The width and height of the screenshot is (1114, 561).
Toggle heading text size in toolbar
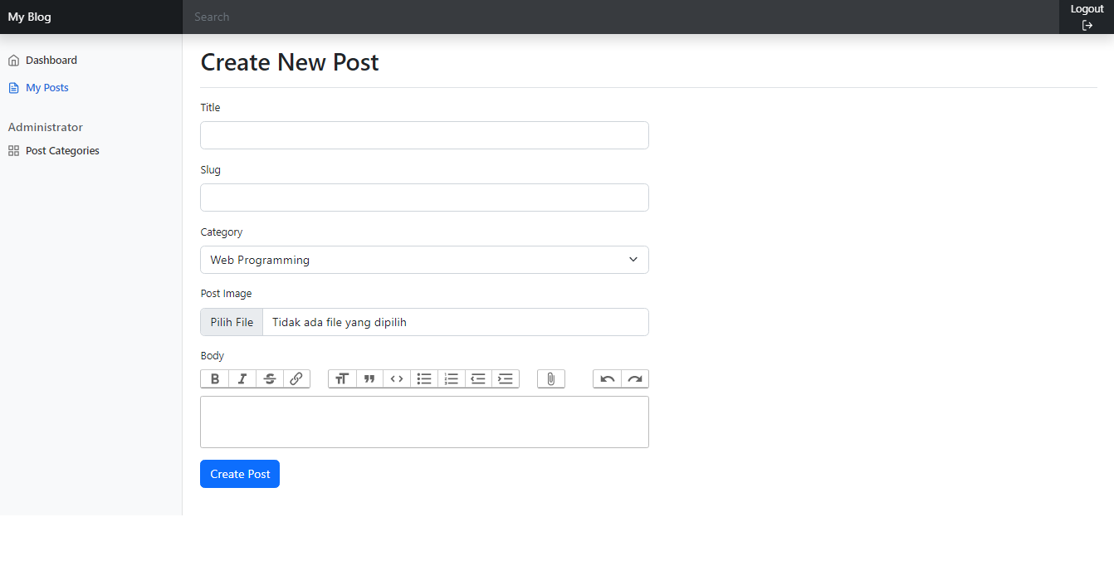(342, 379)
